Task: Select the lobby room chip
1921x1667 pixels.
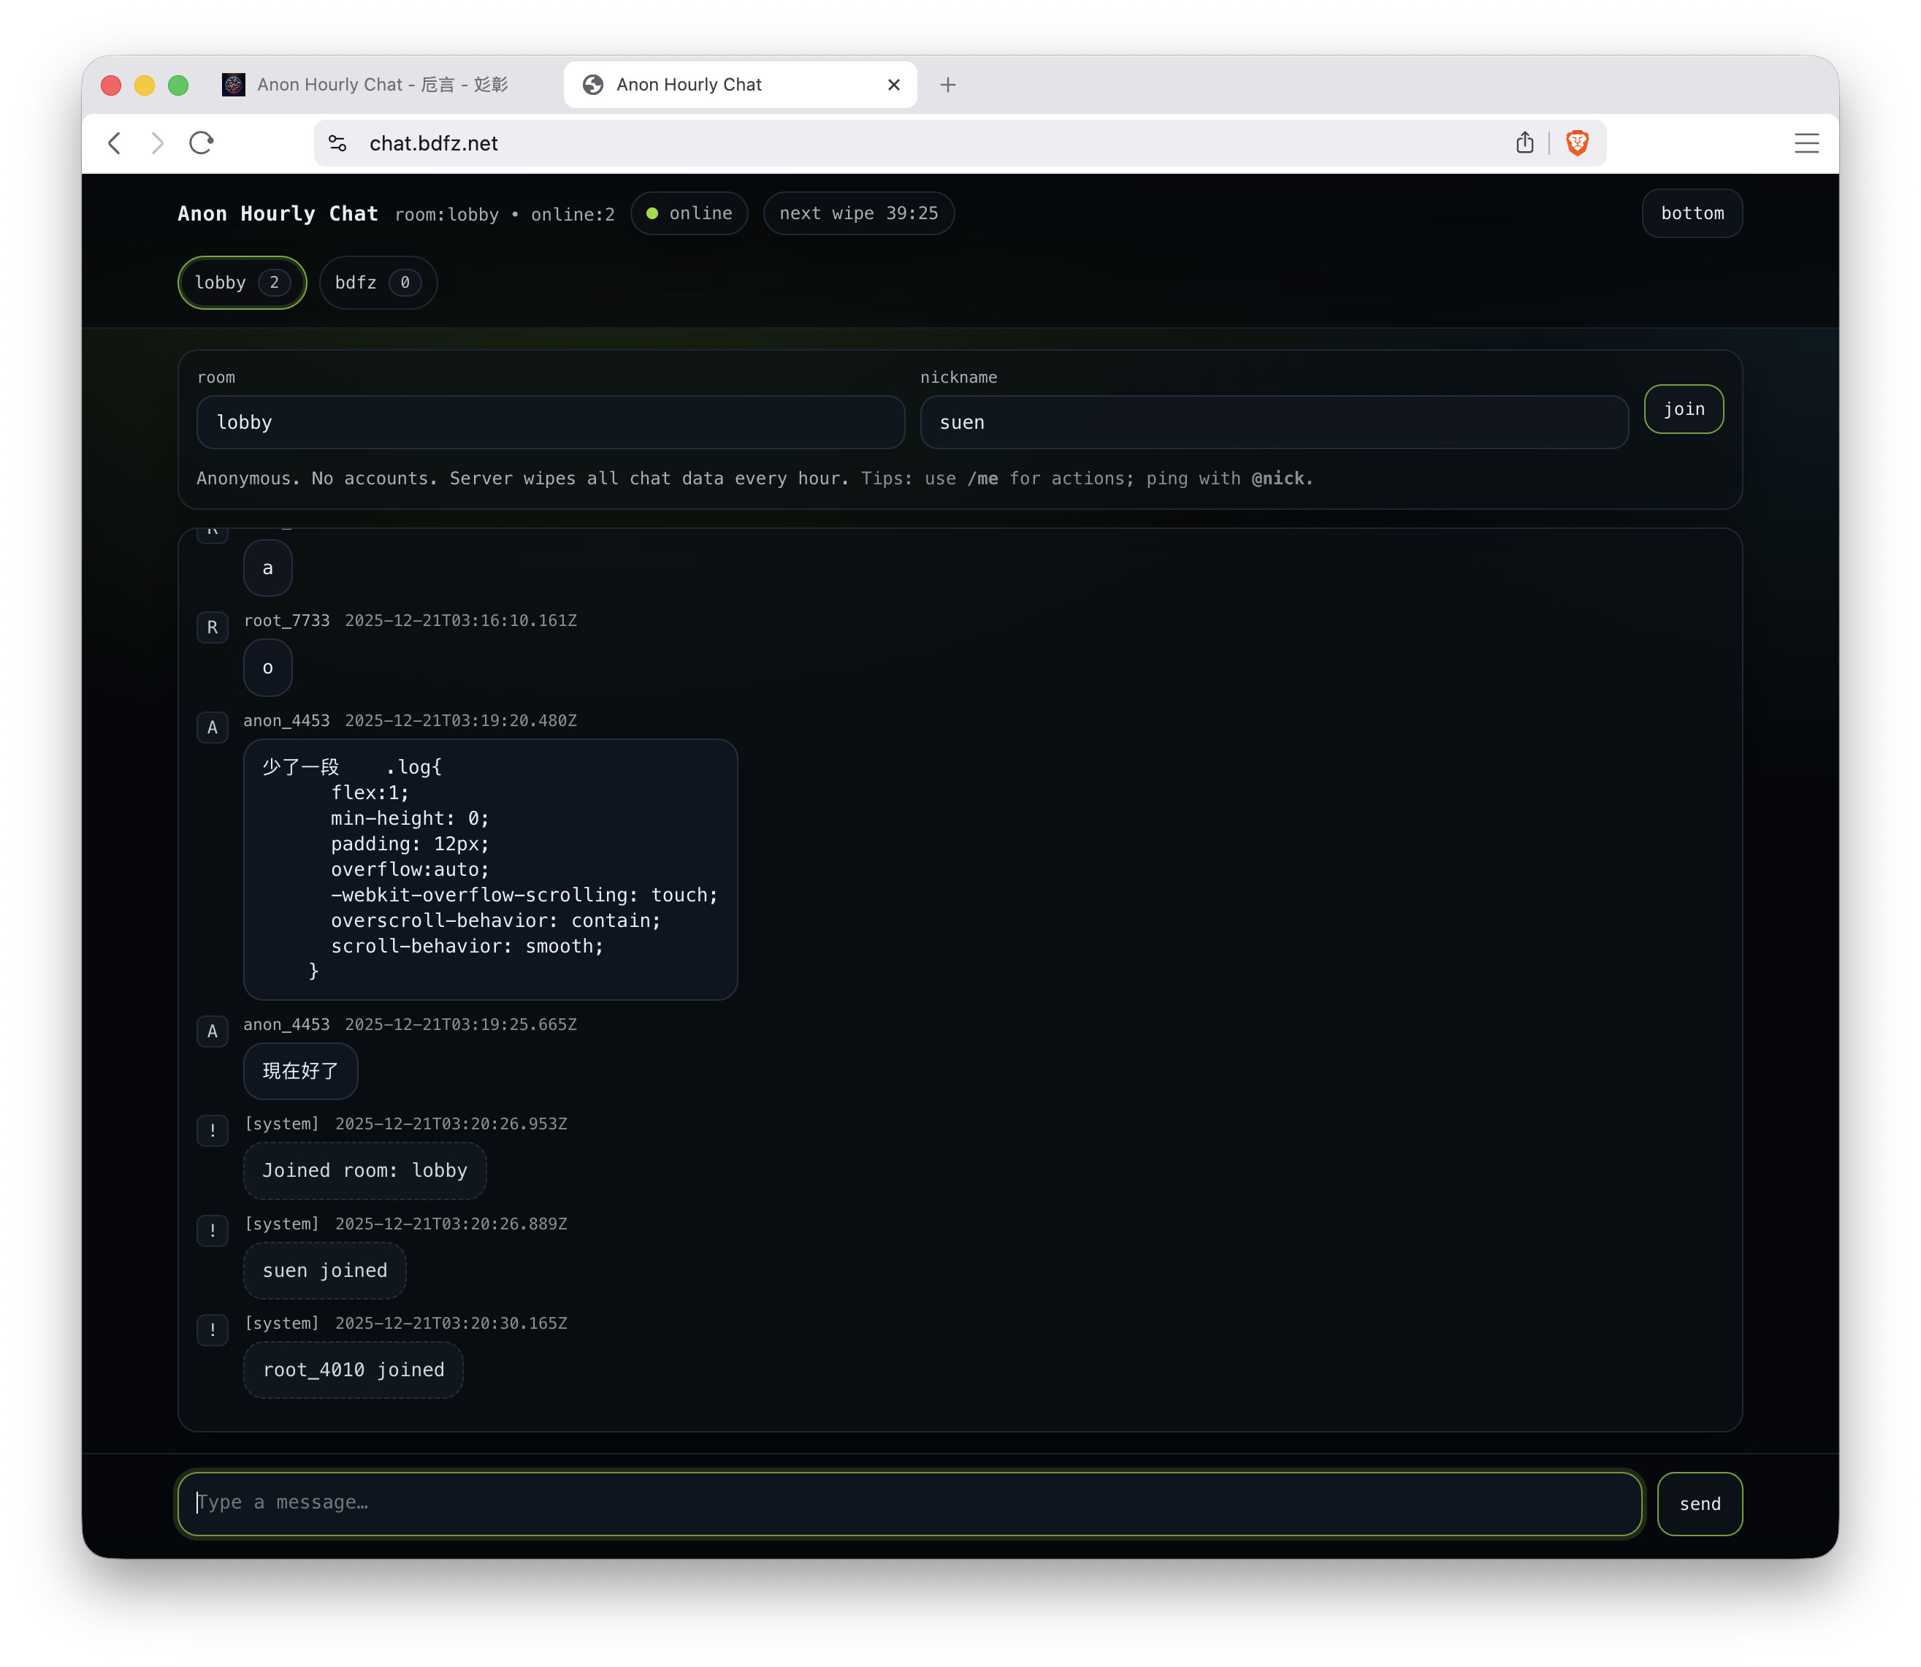Action: tap(241, 283)
